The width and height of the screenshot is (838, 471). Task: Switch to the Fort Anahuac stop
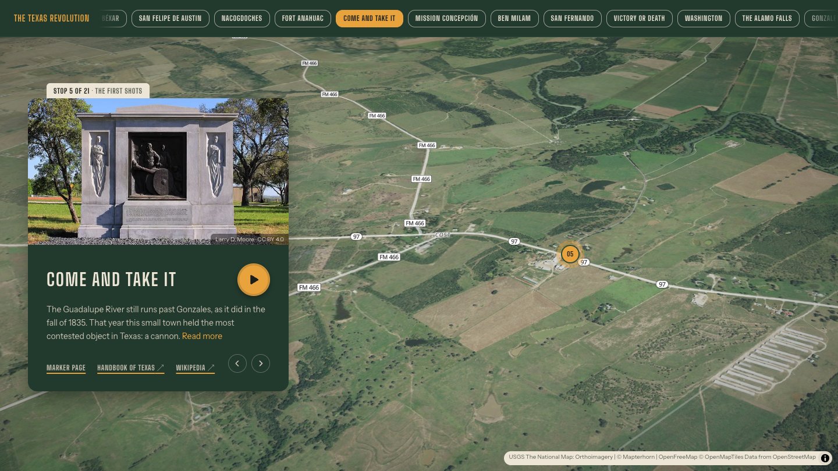click(x=303, y=19)
